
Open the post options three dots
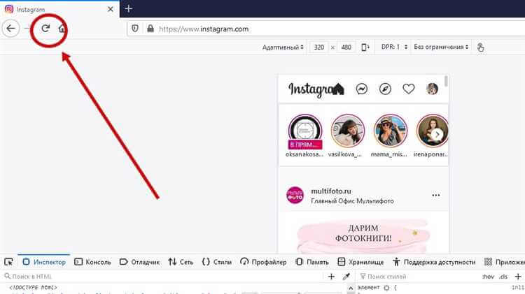point(435,195)
